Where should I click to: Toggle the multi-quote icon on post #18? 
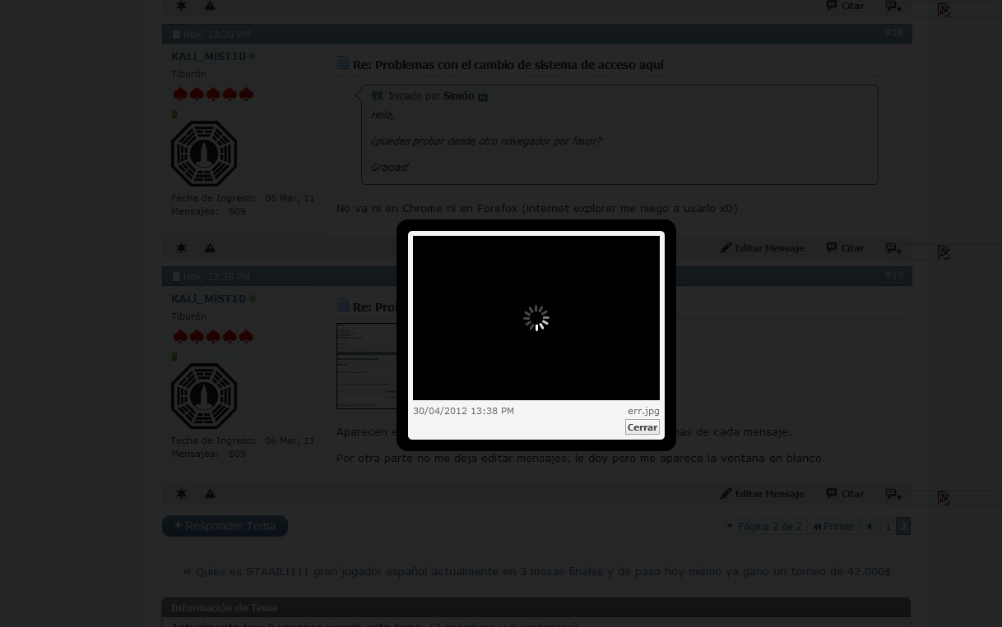click(894, 248)
